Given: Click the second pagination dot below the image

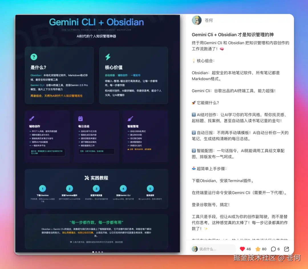Looking at the screenshot, I should (96, 252).
